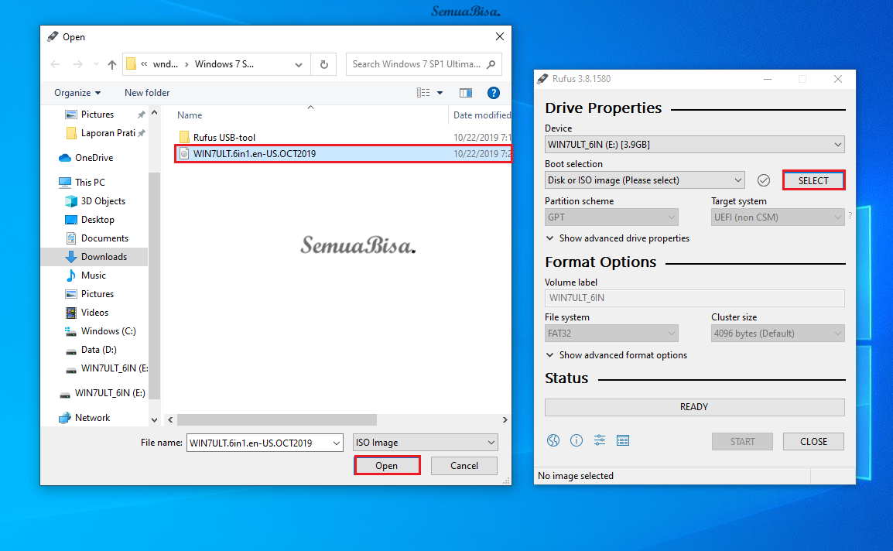Open Partition scheme dropdown
Screen dimensions: 893x551
point(611,217)
